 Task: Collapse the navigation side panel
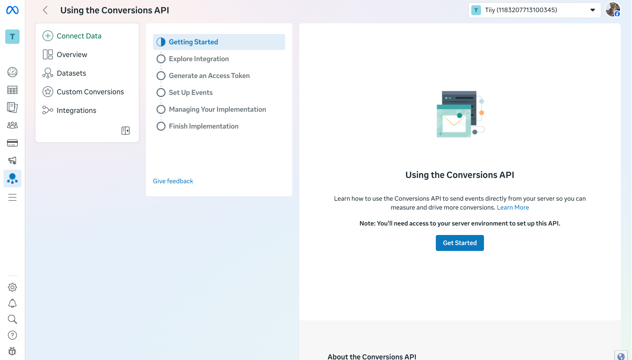(x=126, y=131)
